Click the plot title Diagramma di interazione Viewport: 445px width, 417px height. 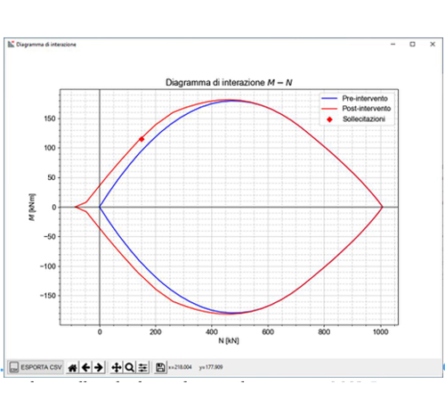tap(229, 82)
